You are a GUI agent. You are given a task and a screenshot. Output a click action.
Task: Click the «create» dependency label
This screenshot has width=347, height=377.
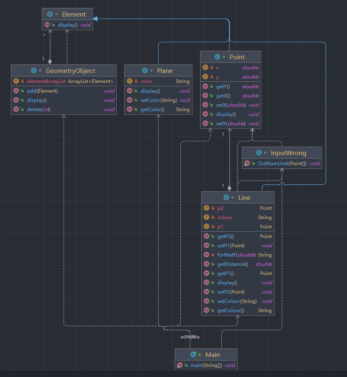pyautogui.click(x=190, y=337)
